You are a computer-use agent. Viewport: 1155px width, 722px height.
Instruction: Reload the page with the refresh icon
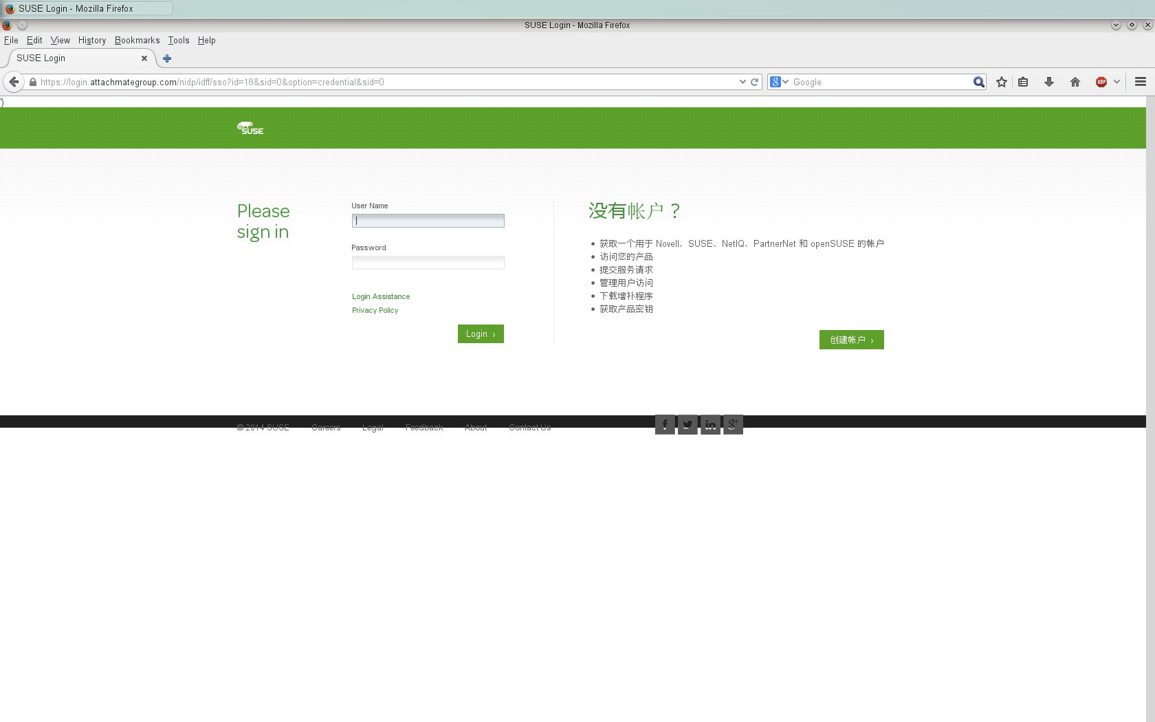(x=754, y=82)
